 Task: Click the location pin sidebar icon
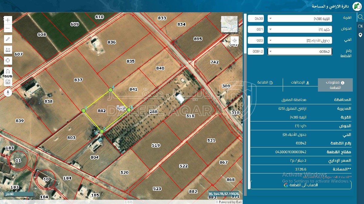click(x=360, y=35)
